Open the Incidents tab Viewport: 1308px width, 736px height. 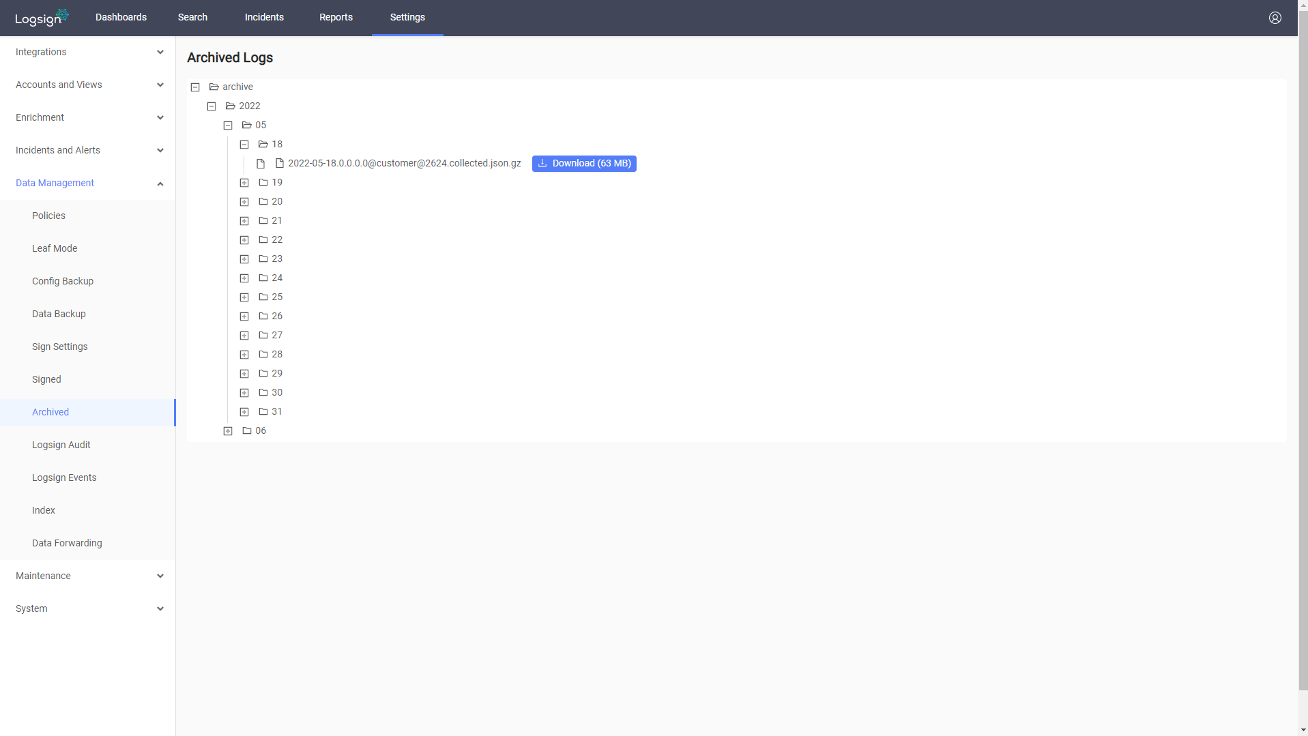point(263,17)
